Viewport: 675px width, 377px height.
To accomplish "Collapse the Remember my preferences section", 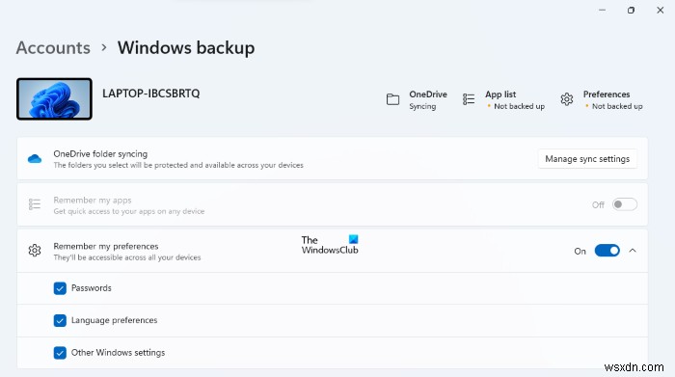I will click(x=633, y=251).
